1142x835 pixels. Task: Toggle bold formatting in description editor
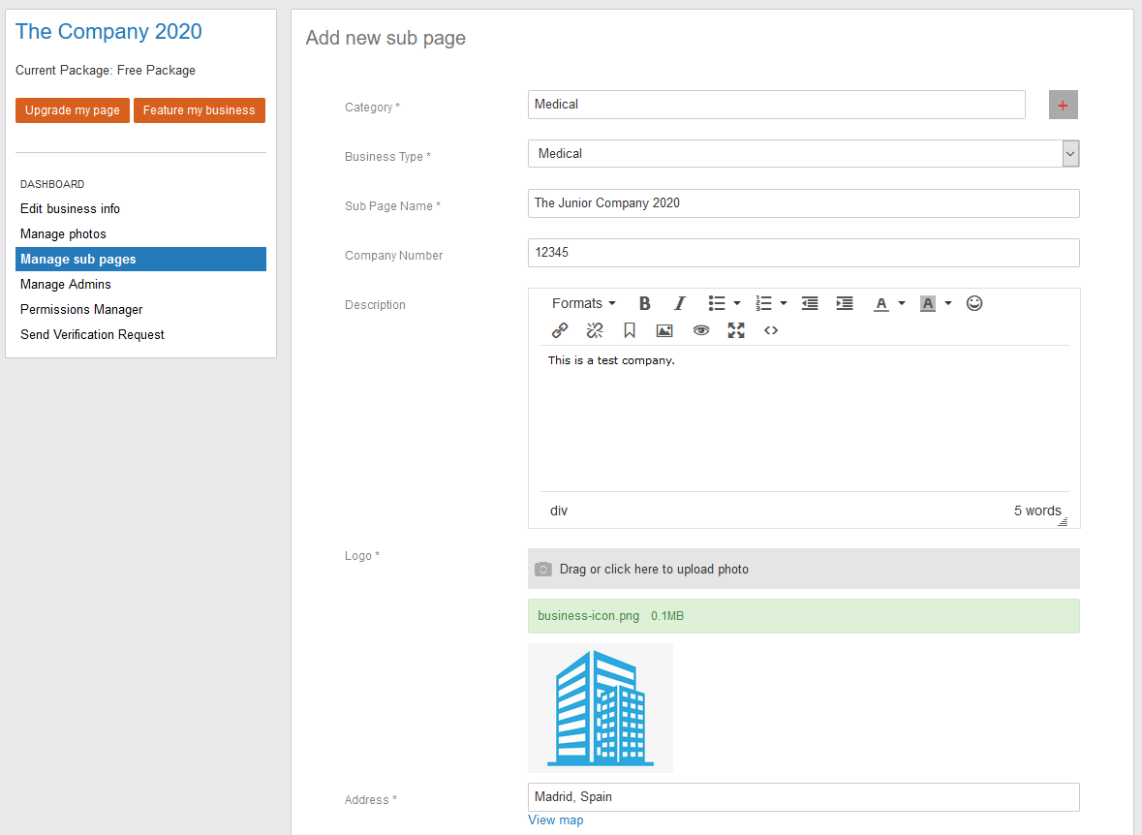pyautogui.click(x=644, y=303)
